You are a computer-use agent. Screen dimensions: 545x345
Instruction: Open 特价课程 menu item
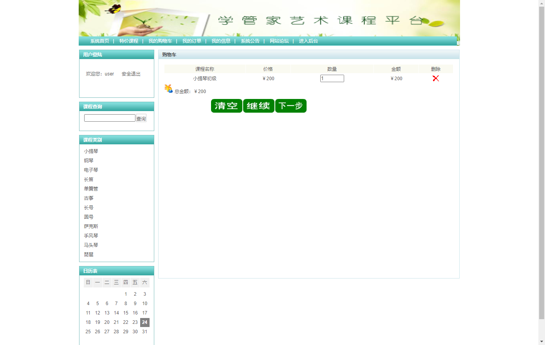pyautogui.click(x=129, y=41)
